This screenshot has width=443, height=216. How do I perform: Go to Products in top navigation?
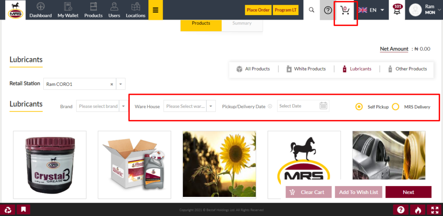93,10
